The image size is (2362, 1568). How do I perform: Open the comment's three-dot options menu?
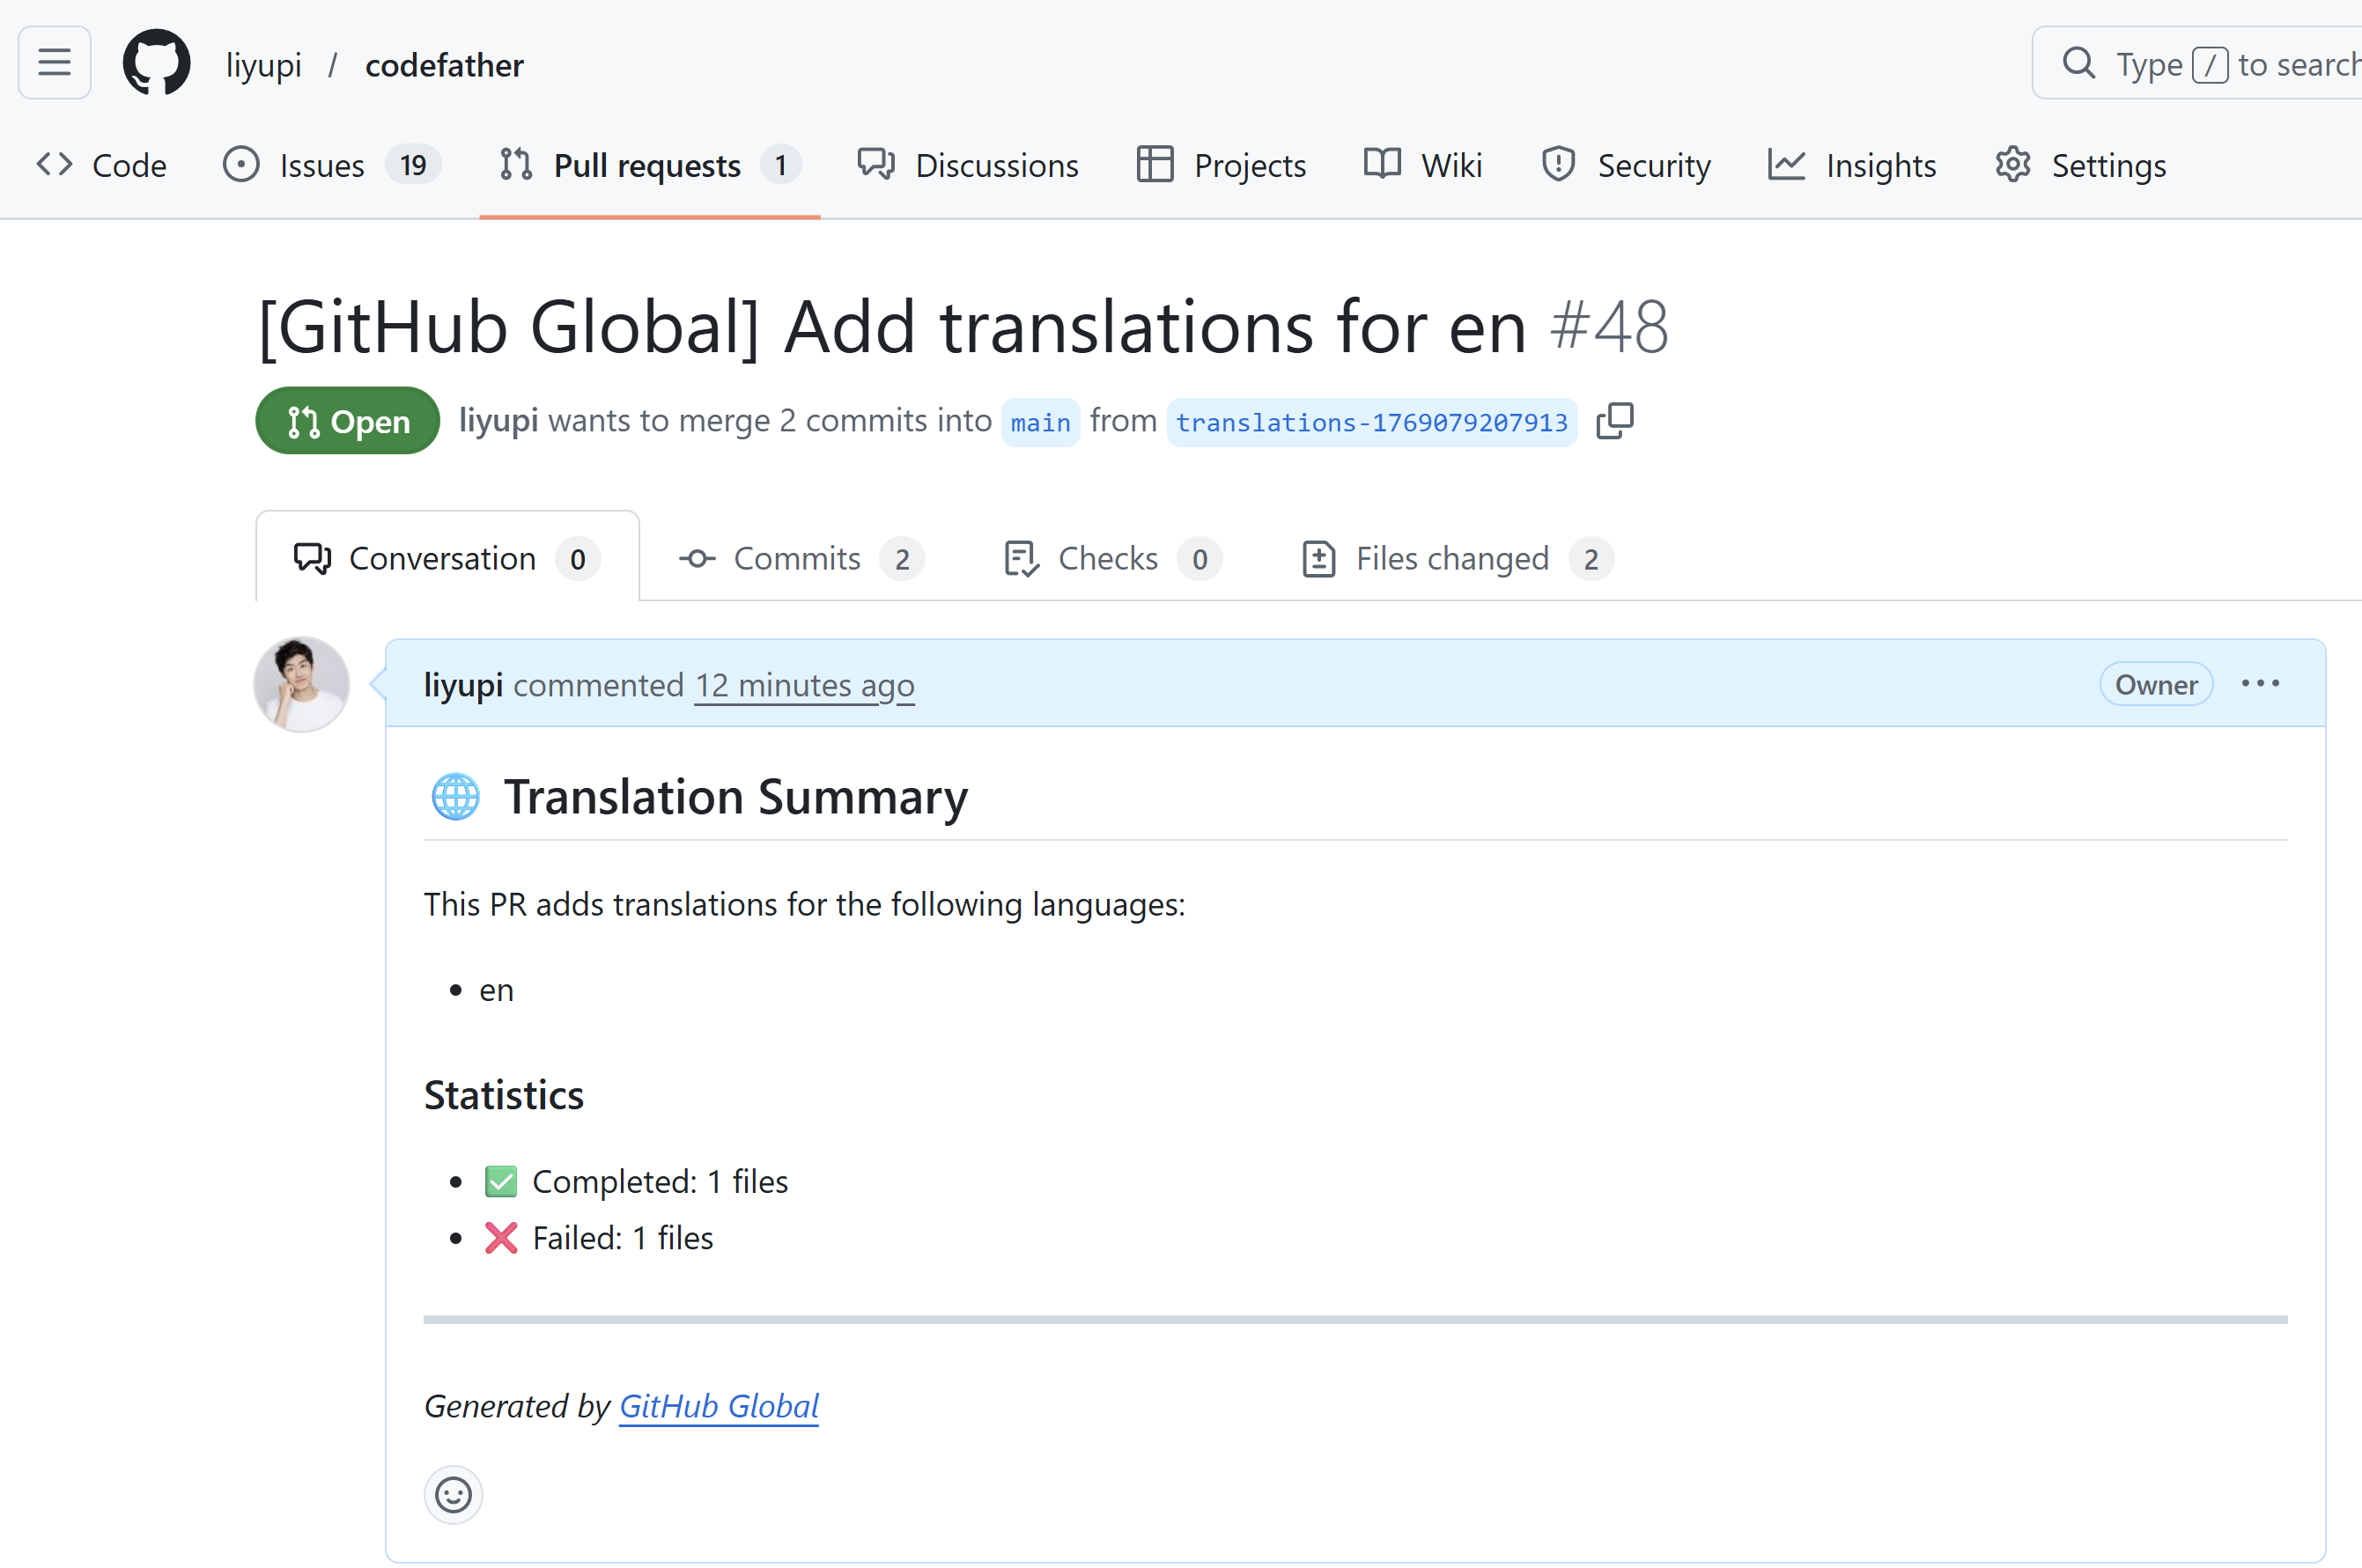2260,684
